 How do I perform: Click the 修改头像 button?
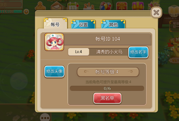click(54, 71)
